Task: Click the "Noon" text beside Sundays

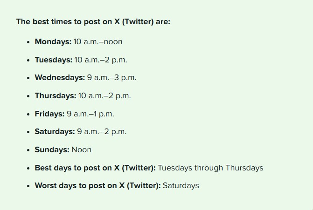Action: (x=82, y=149)
